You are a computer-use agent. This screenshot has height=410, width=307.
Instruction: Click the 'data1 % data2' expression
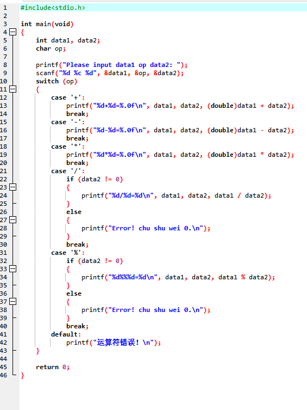click(243, 277)
